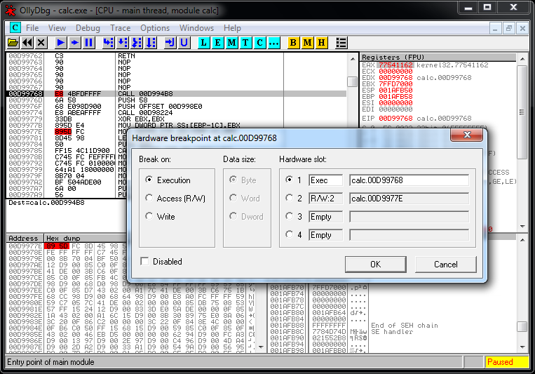
Task: Click the Options list toolbar icon
Action: (341, 43)
